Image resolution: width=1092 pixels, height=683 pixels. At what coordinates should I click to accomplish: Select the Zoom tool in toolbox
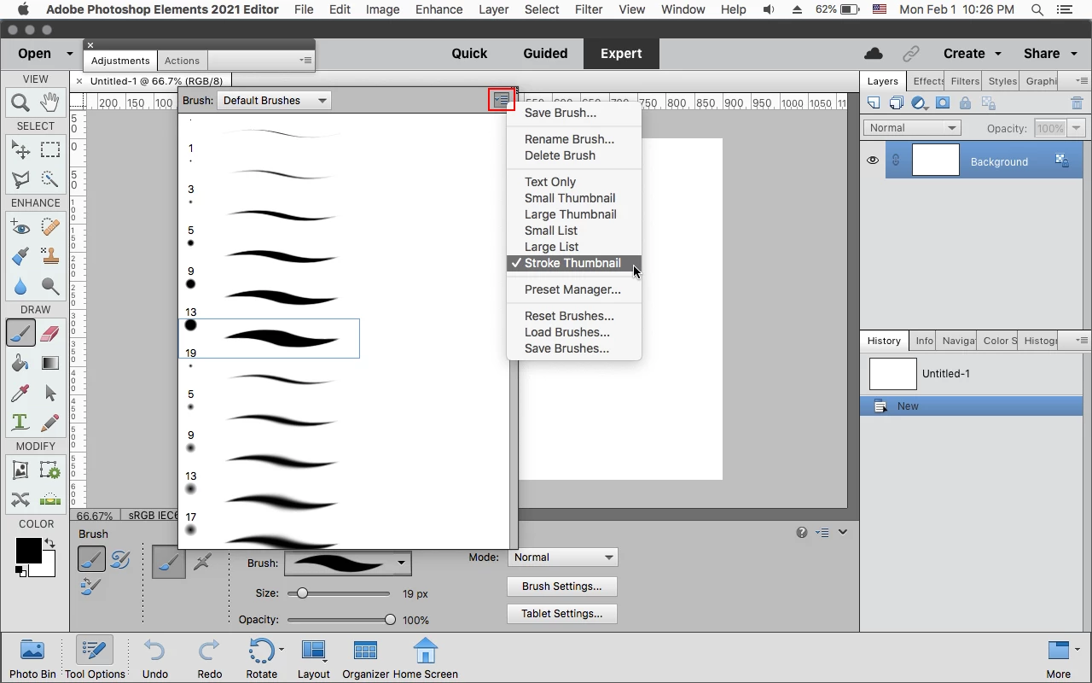point(20,102)
